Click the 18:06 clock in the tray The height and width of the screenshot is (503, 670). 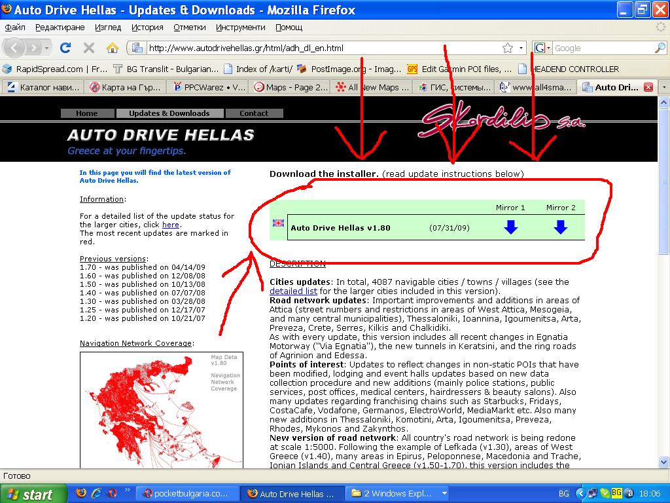pos(650,494)
